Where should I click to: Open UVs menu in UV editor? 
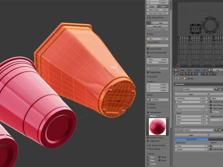click(204, 70)
